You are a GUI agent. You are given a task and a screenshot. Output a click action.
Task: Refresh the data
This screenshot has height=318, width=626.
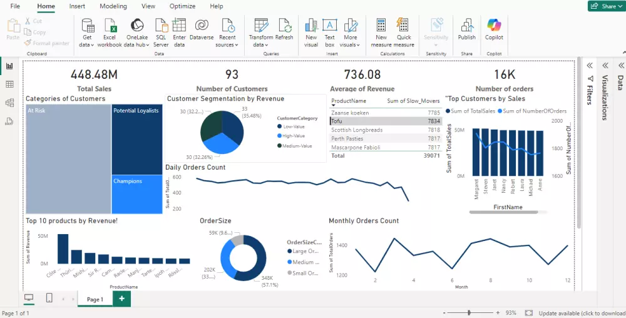(x=284, y=30)
